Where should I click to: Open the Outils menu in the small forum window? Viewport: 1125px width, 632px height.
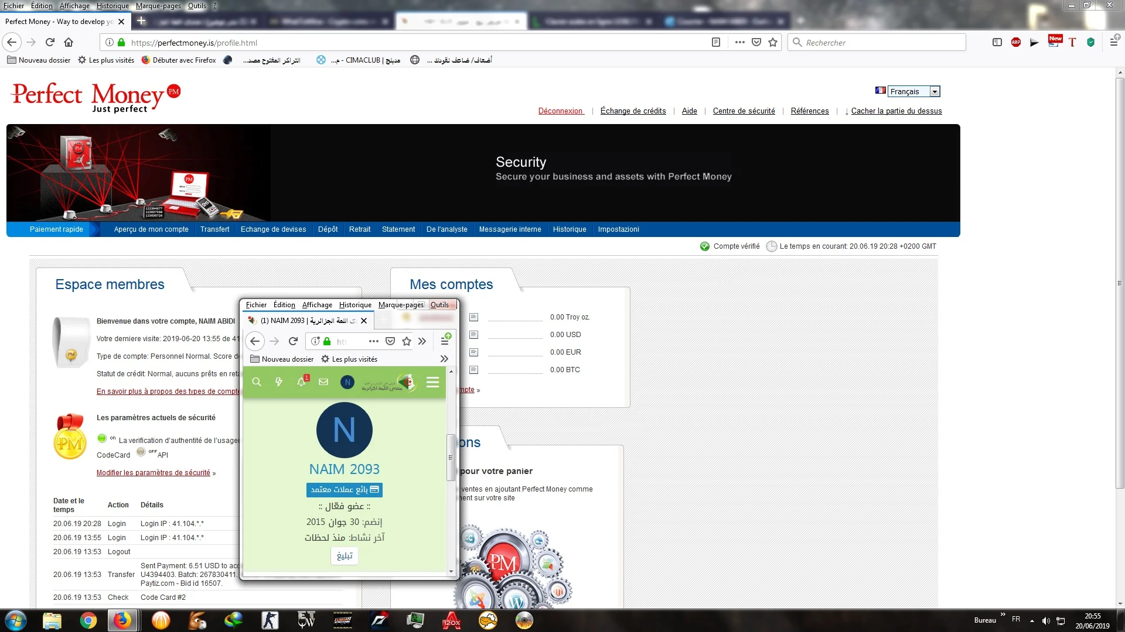click(x=439, y=304)
